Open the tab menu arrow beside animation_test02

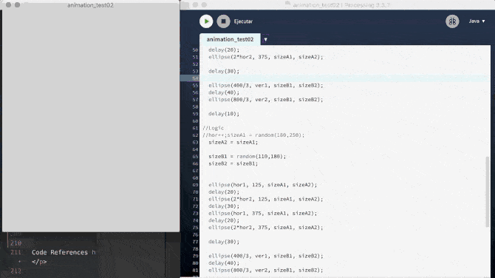coord(265,39)
